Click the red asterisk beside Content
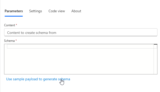 [16, 25]
